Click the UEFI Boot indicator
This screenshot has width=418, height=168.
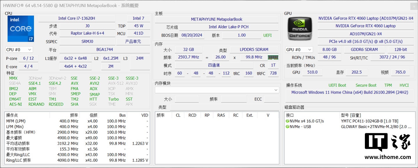(337, 85)
